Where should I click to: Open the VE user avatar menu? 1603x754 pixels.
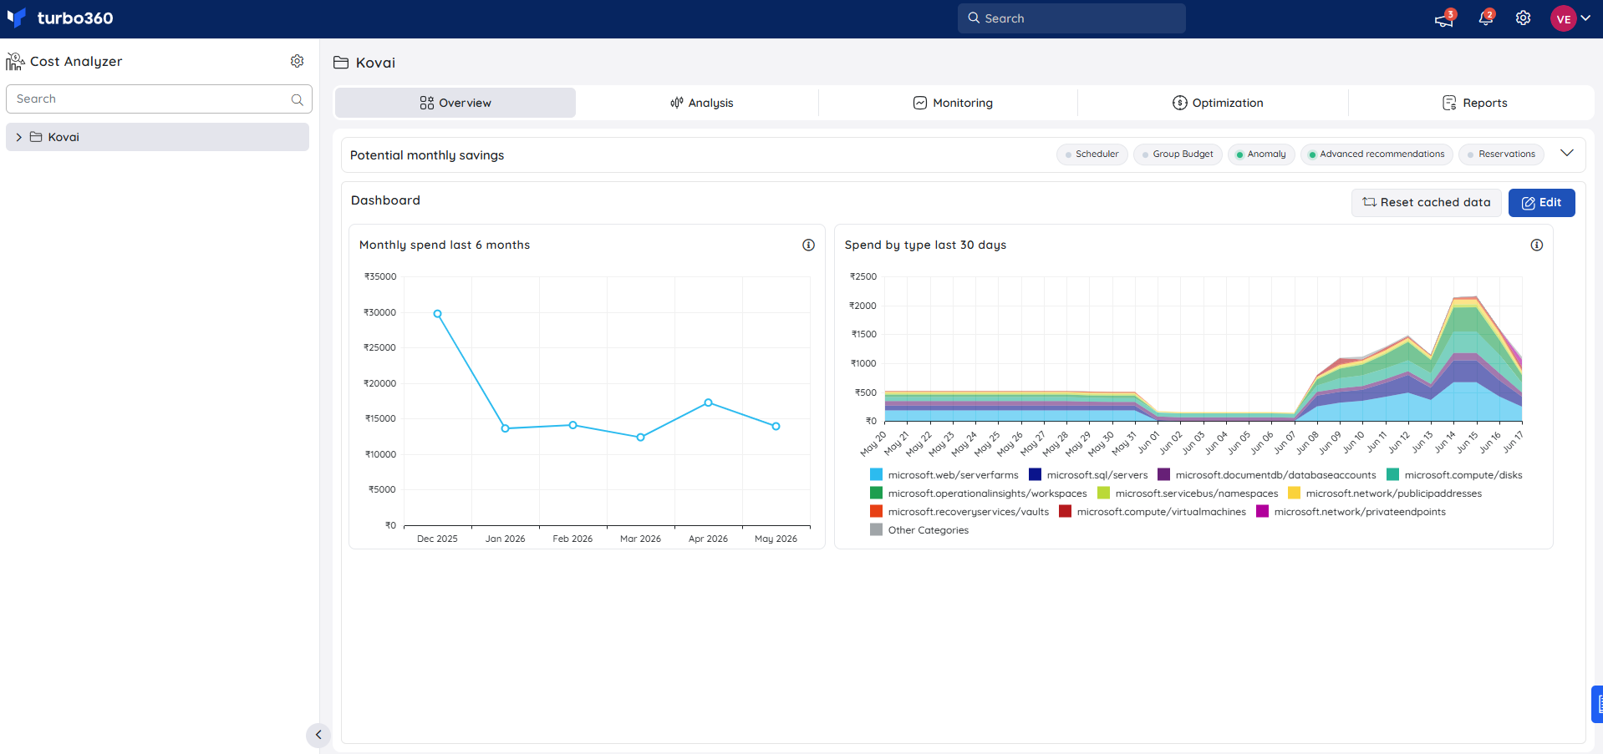point(1563,18)
